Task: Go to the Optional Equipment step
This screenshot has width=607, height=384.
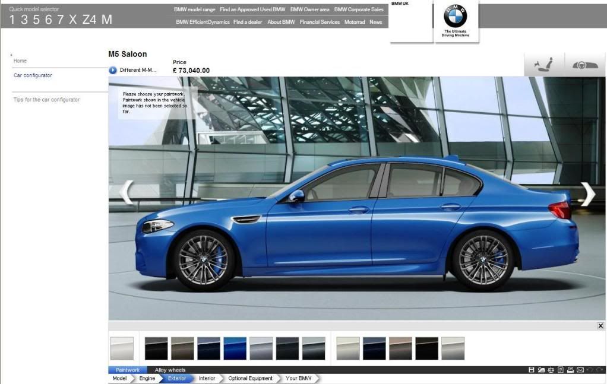Action: pos(251,379)
